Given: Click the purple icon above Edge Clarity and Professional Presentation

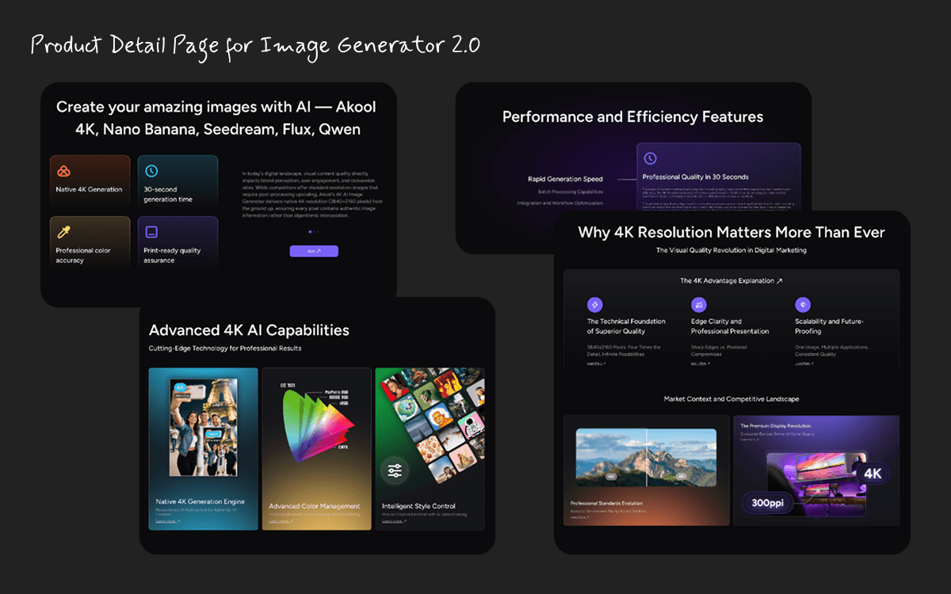Looking at the screenshot, I should (x=699, y=304).
